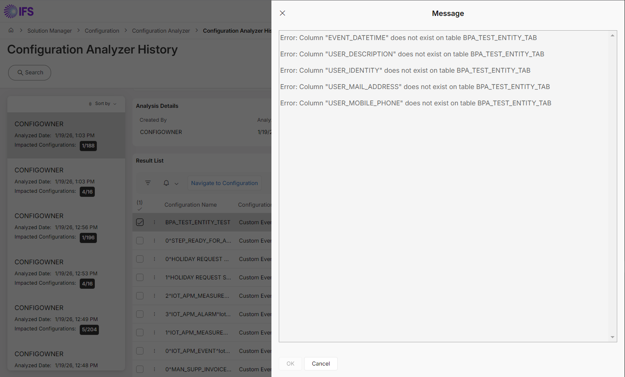The width and height of the screenshot is (625, 377).
Task: Open the Configuration breadcrumb
Action: point(102,31)
